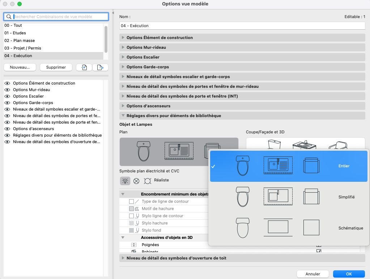Viewport: 370px width, 279px height.
Task: Toggle eye icon for Options Garde-corps
Action: (7, 103)
